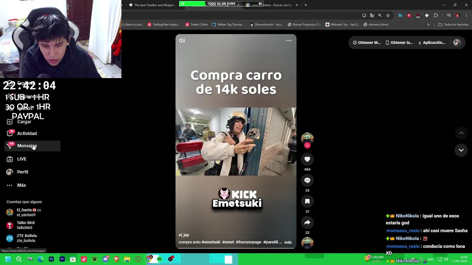
Task: Click the zoom magnifier icon in address bar
Action: [x=380, y=15]
